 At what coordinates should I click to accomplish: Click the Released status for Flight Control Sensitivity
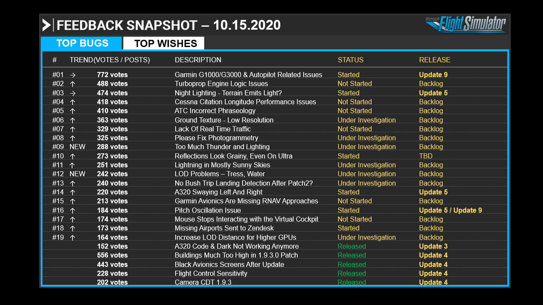(x=352, y=274)
